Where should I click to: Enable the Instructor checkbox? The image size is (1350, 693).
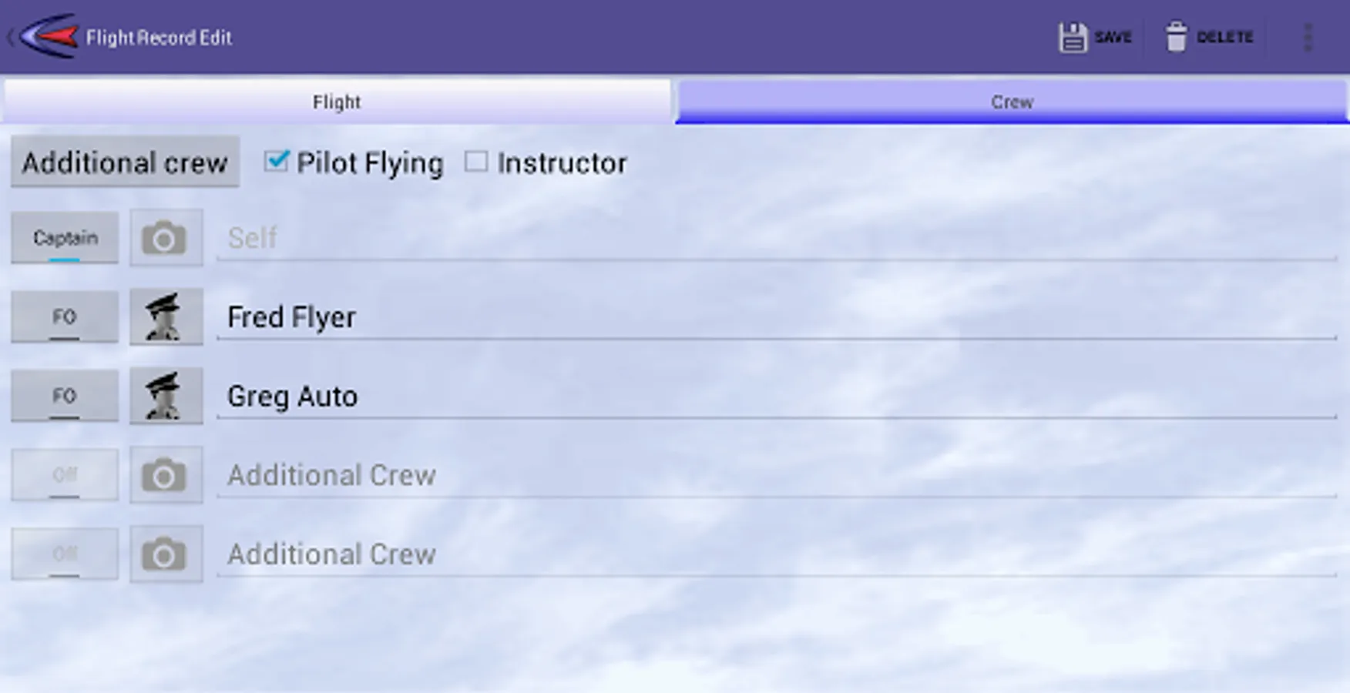pos(476,162)
